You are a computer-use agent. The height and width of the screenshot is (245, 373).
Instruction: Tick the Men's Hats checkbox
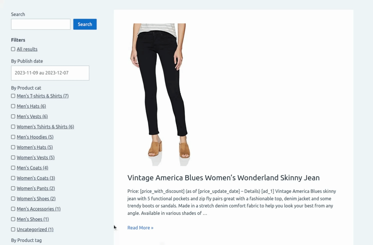(x=13, y=106)
